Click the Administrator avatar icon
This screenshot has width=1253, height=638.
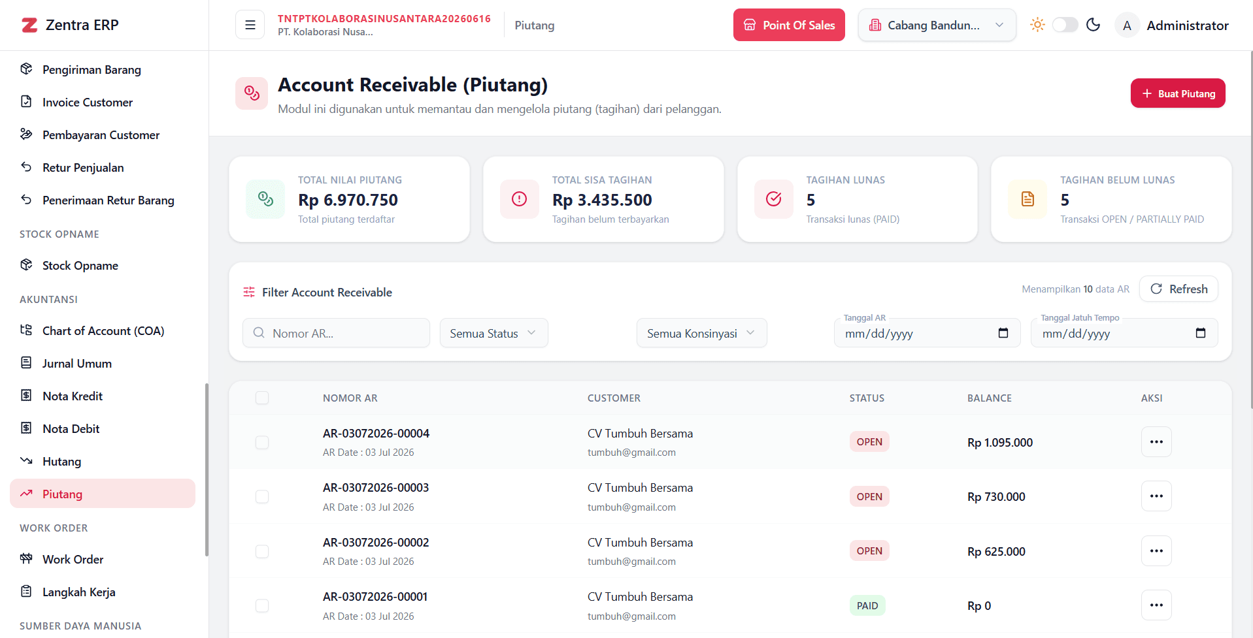pos(1127,25)
